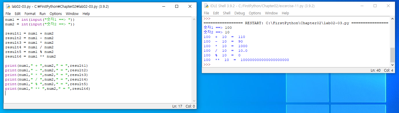Click 'Ln: 17' in editor status bar
Viewport: 399px width, 113px height.
[177, 106]
